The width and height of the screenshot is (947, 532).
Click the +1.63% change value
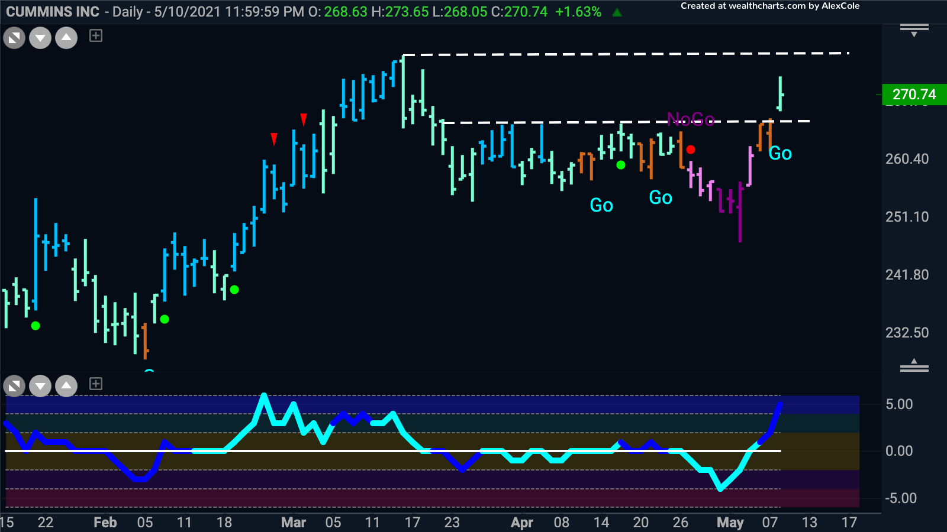(x=578, y=12)
